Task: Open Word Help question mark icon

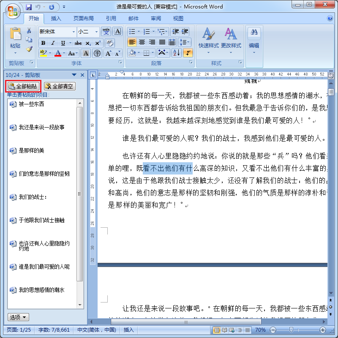Action: 330,18
